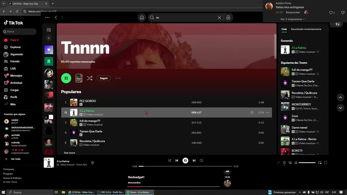Show hidden tray icons chevron in taskbar
Screen dimensions: 347x195
pos(300,192)
